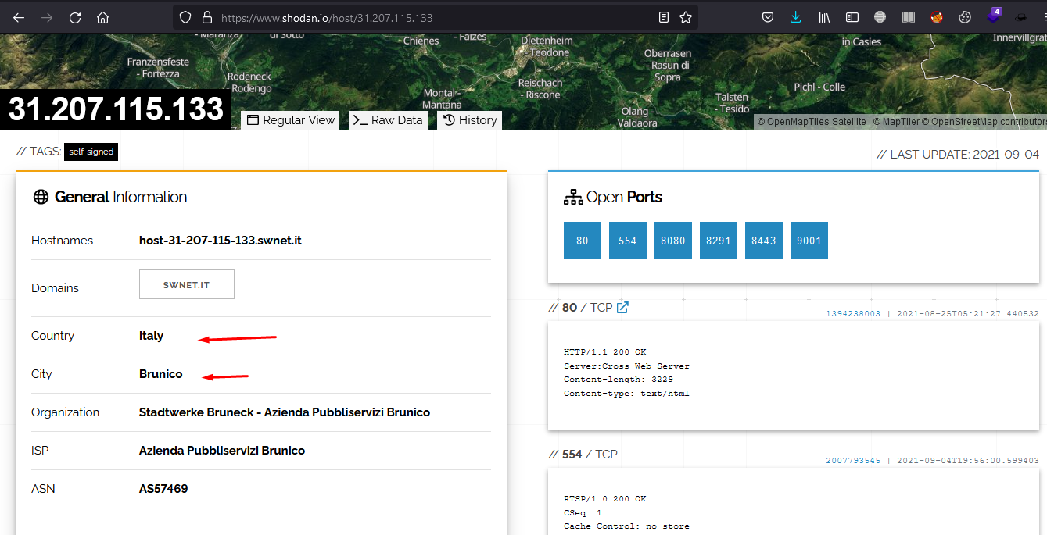
Task: Click the self-signed tag
Action: [91, 152]
